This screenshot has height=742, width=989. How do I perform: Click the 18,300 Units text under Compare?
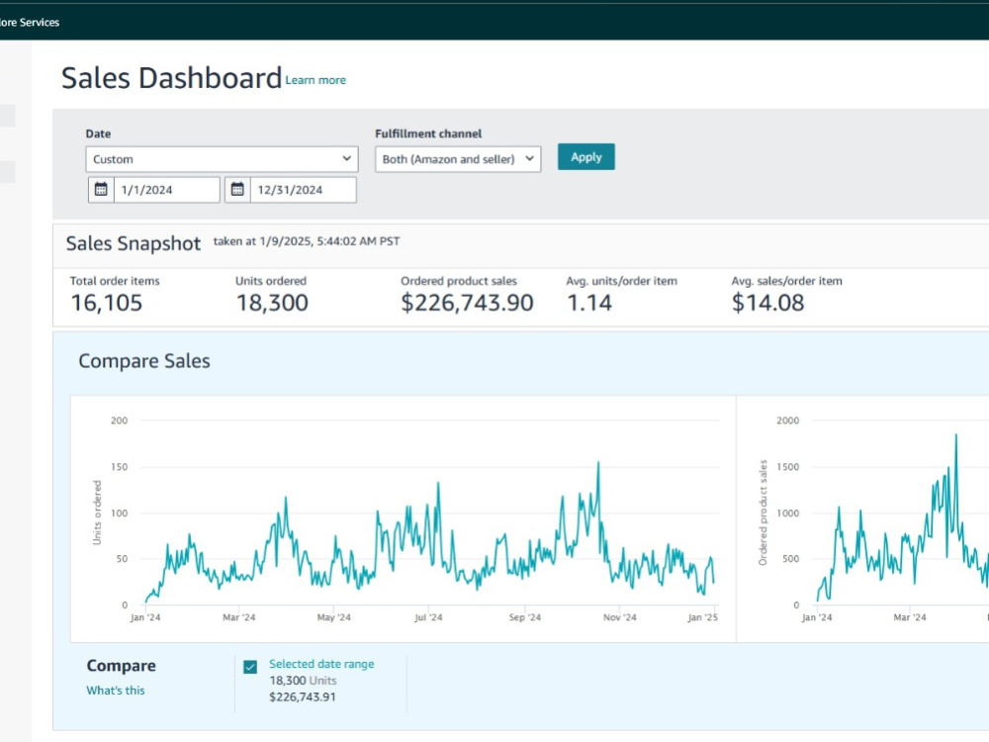click(303, 681)
